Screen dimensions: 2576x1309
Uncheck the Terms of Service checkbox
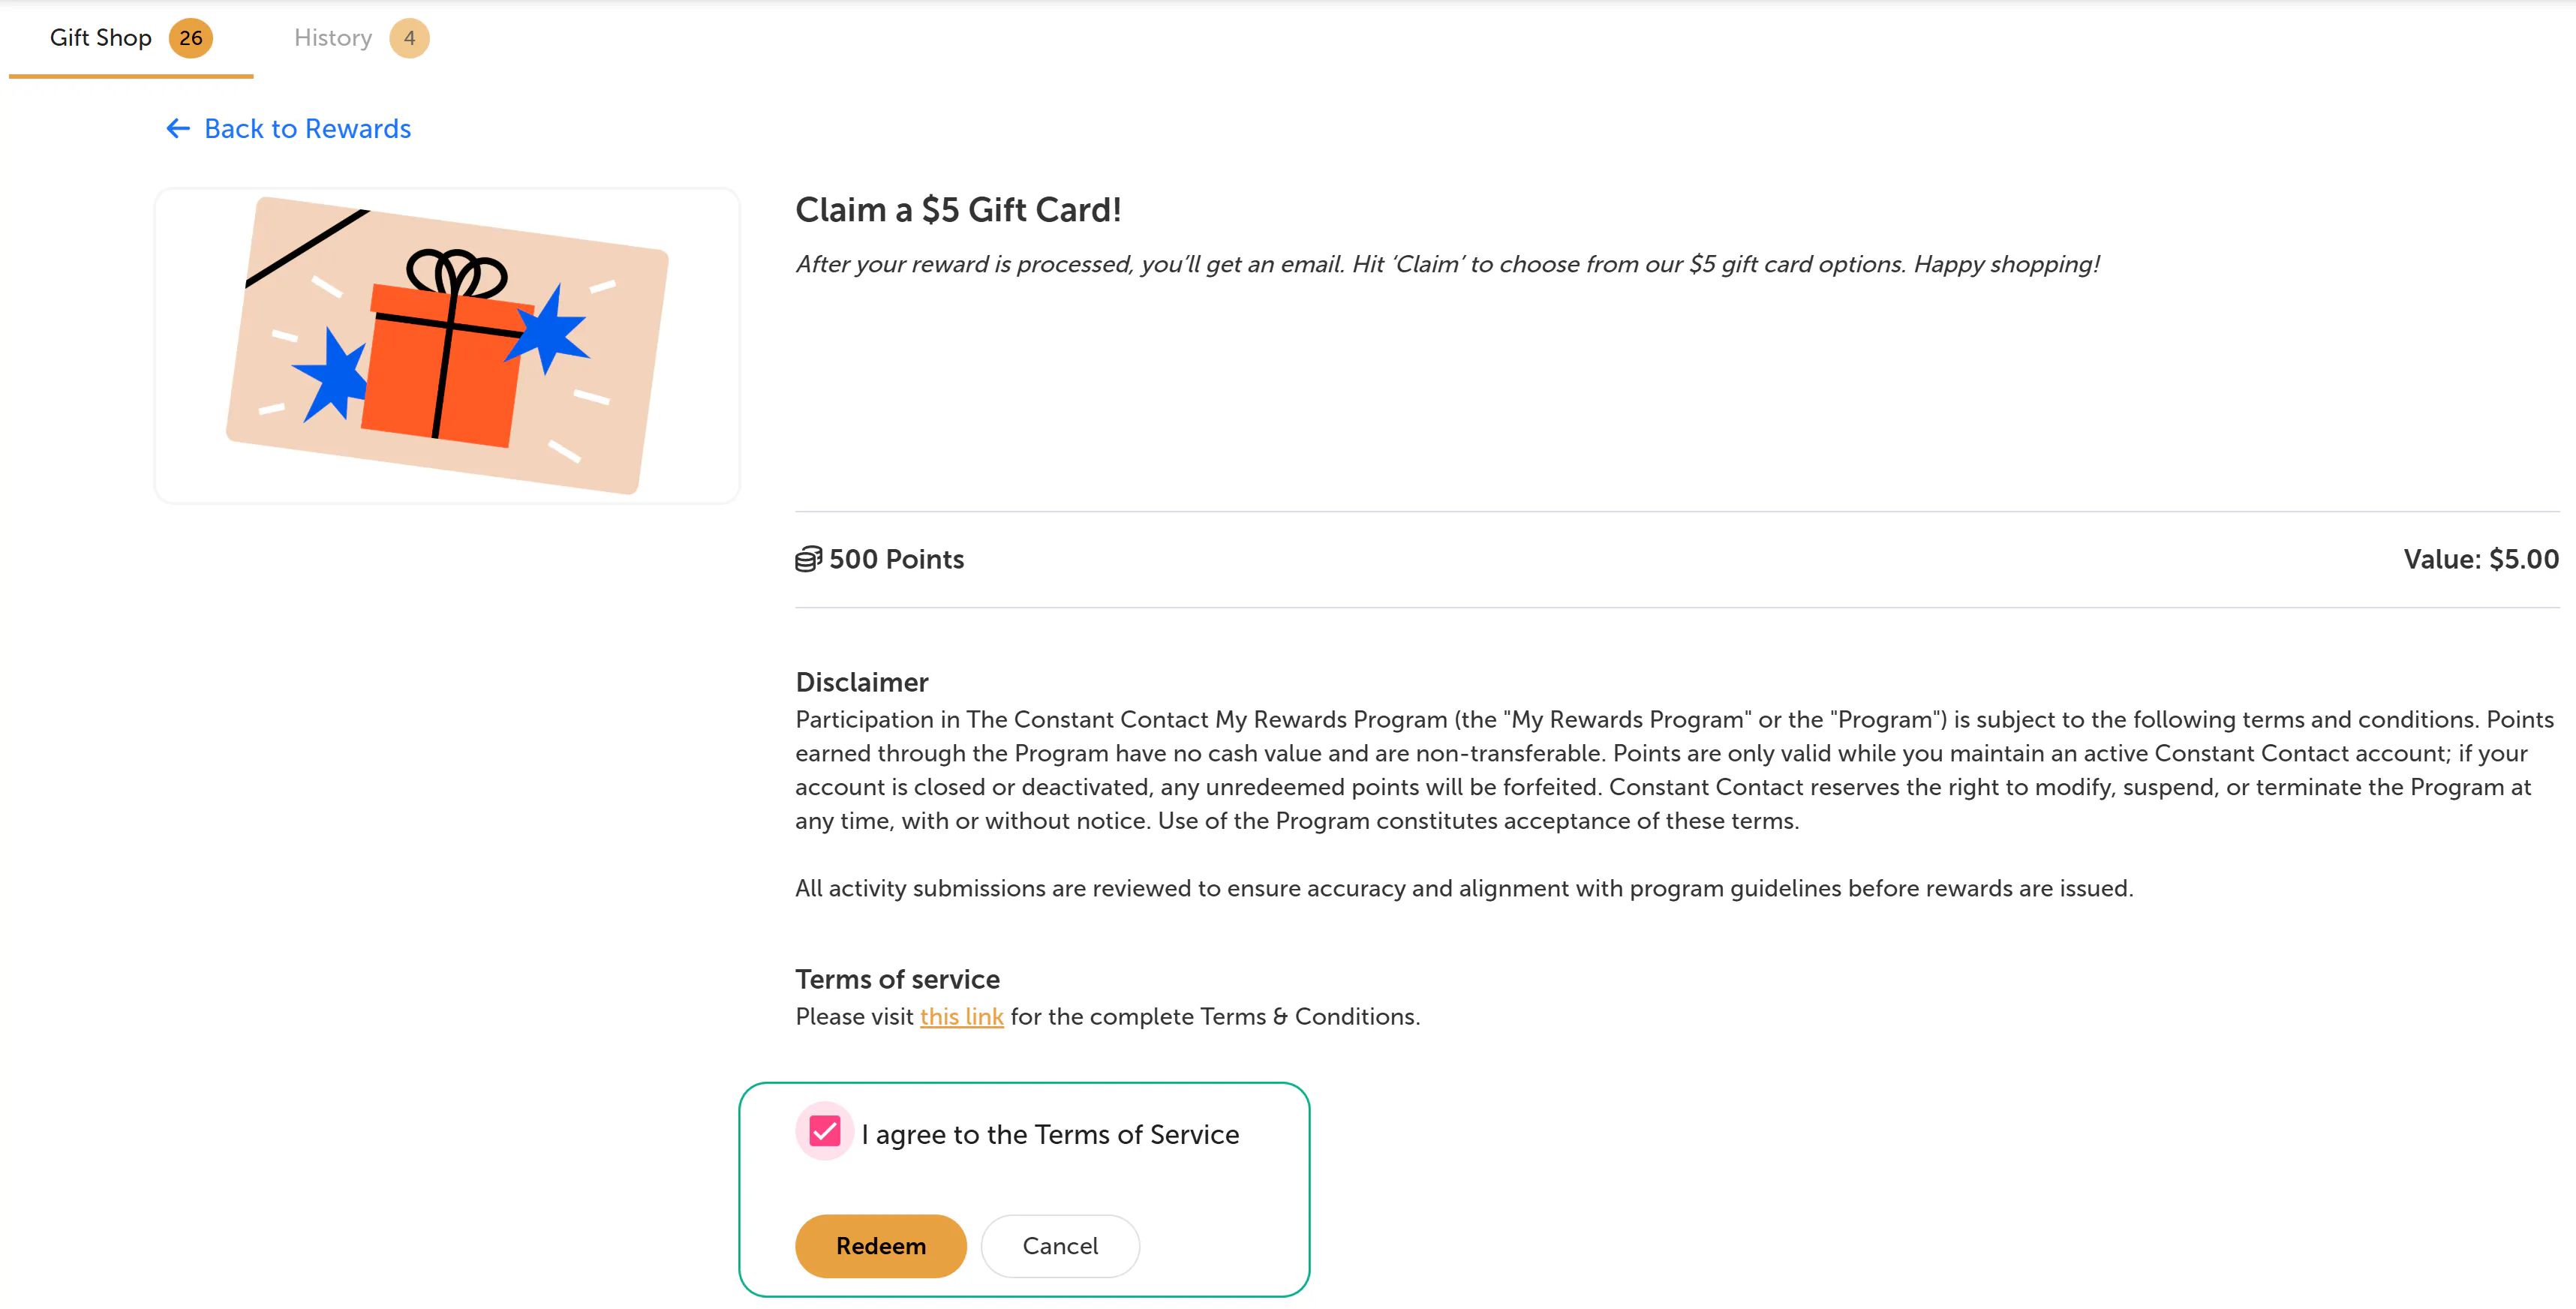825,1132
